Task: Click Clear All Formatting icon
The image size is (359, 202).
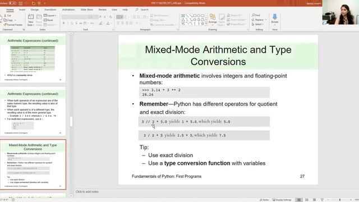Action: (x=111, y=17)
